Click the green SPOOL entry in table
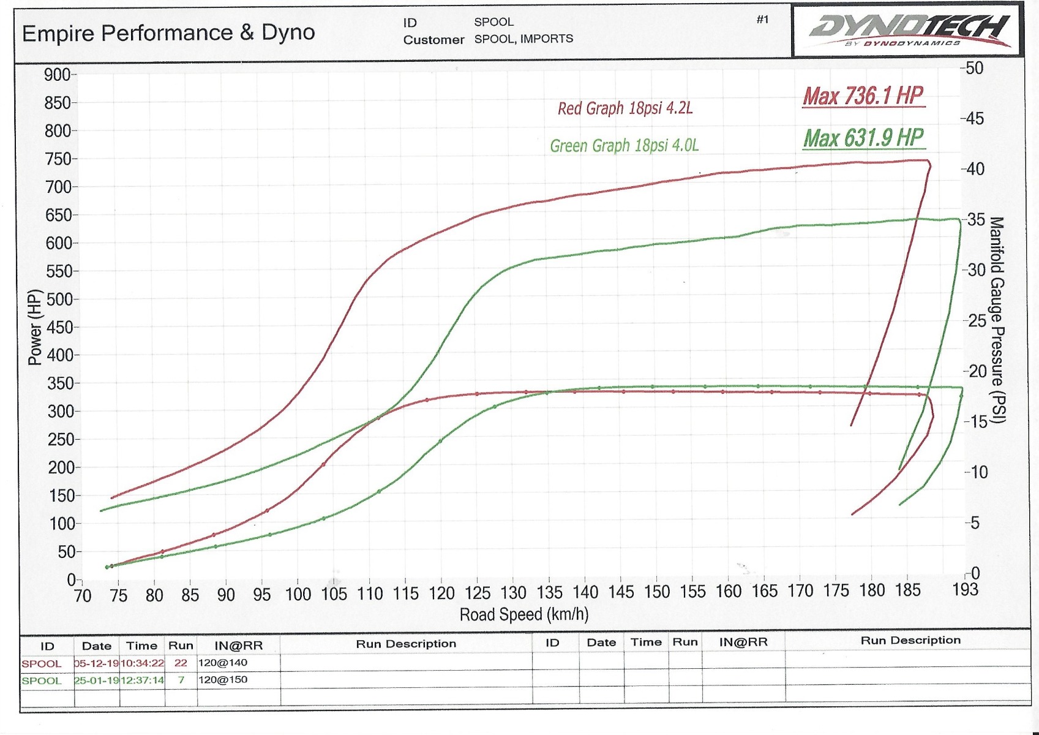 pos(42,680)
